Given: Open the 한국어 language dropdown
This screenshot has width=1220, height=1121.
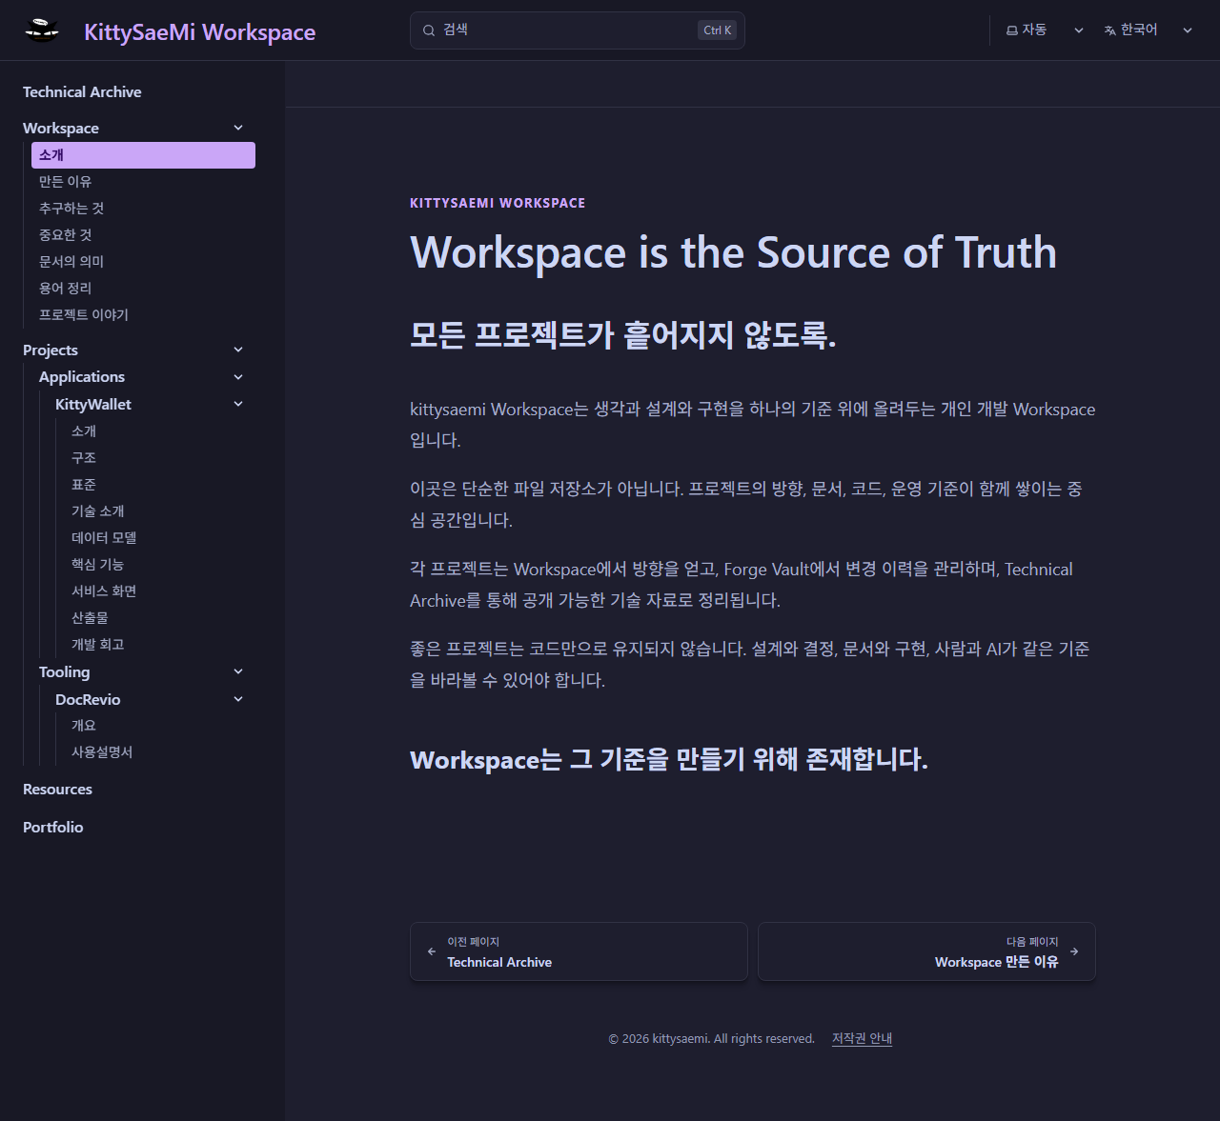Looking at the screenshot, I should [x=1149, y=30].
